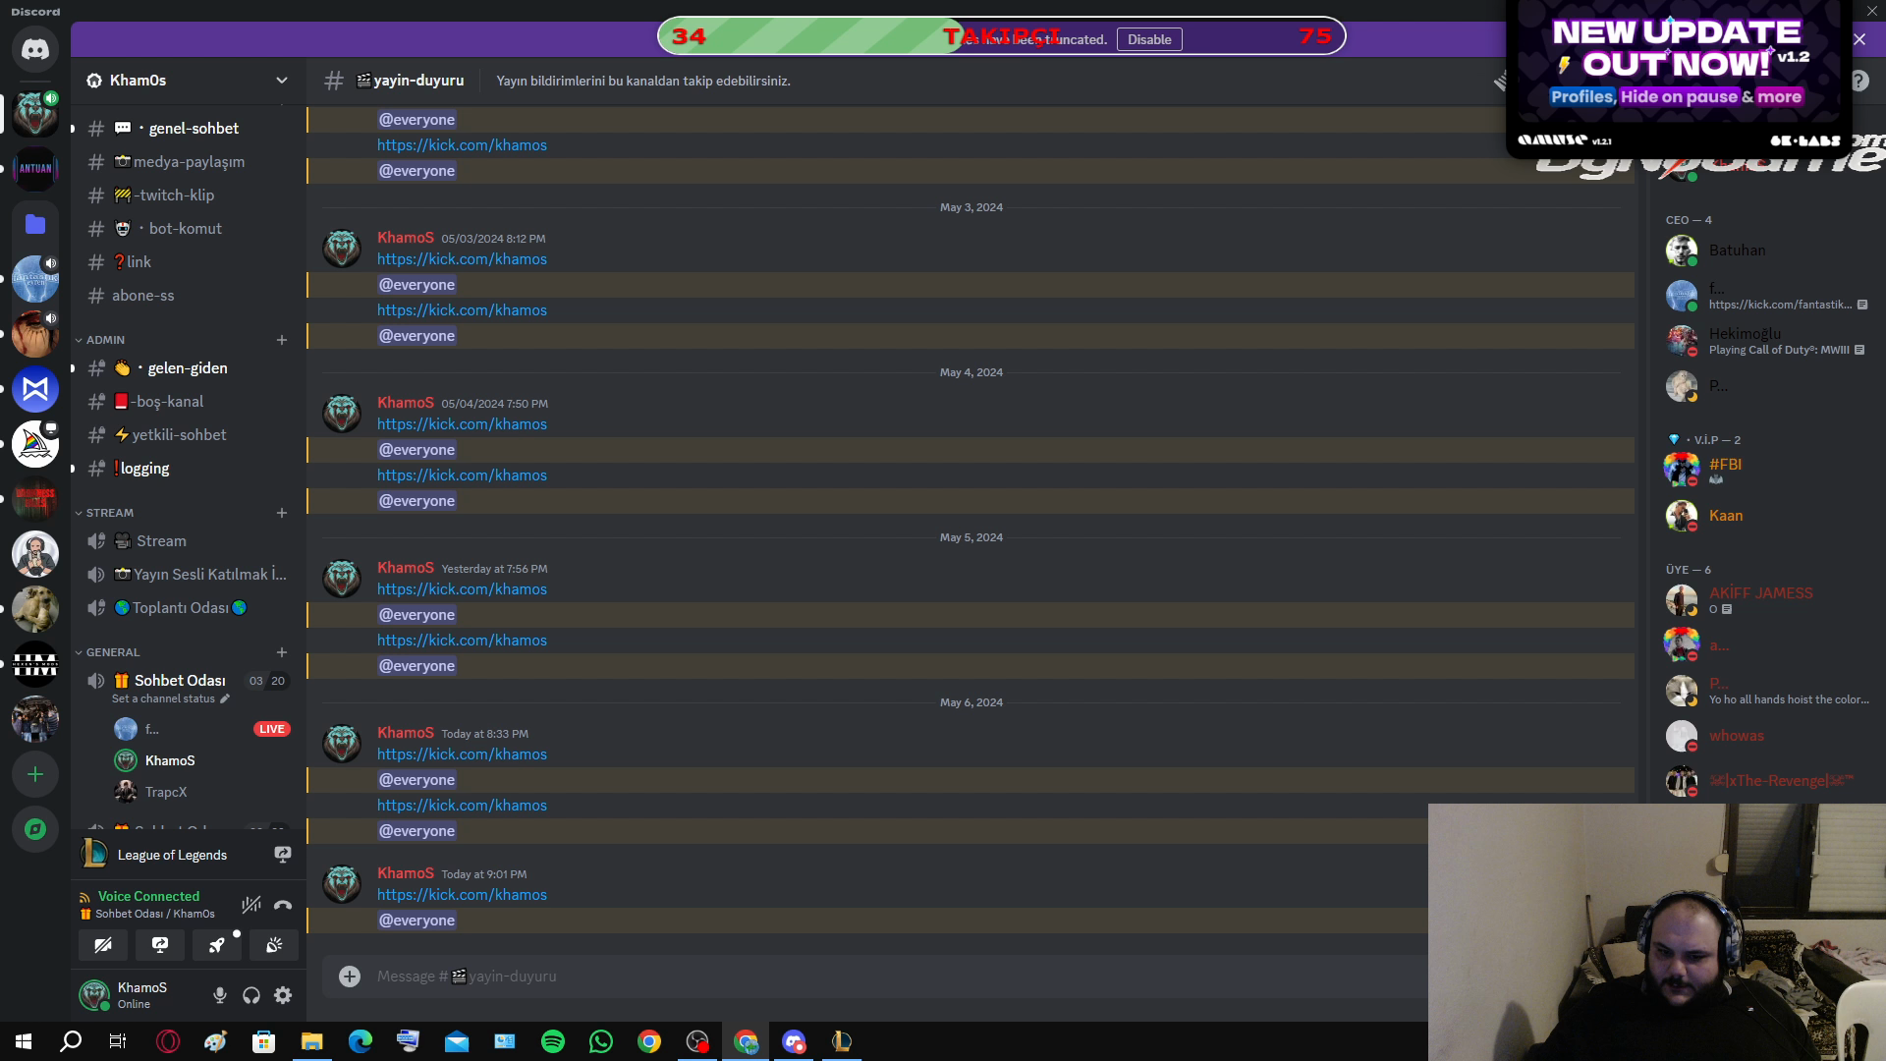The height and width of the screenshot is (1061, 1886).
Task: Collapse the STREAM category
Action: pos(104,513)
